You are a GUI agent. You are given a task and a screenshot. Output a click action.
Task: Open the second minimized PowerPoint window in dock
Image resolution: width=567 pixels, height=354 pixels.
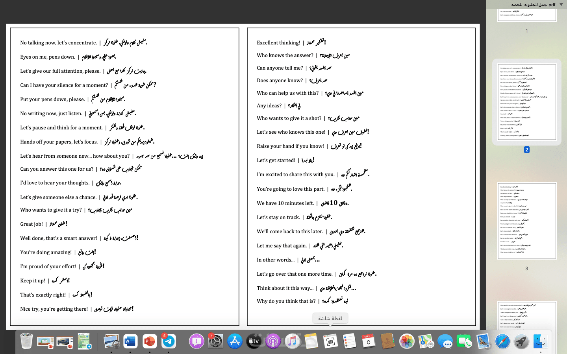[65, 341]
